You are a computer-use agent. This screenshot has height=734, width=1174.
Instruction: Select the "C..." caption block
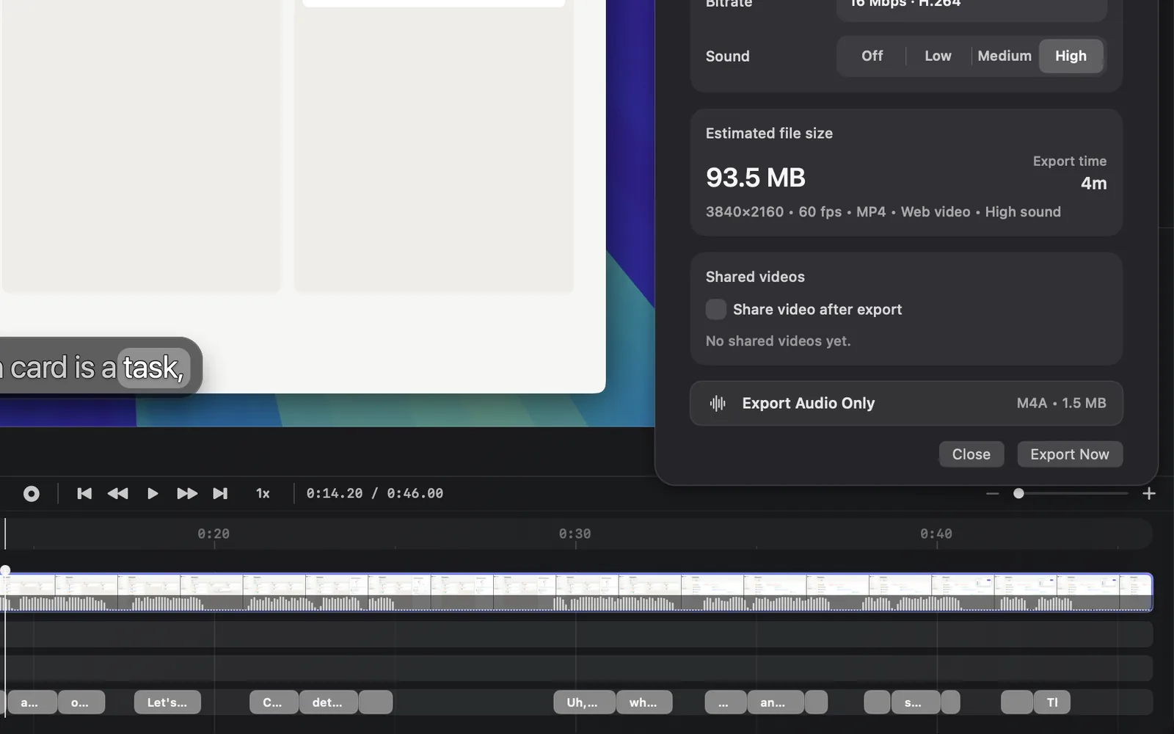point(274,702)
